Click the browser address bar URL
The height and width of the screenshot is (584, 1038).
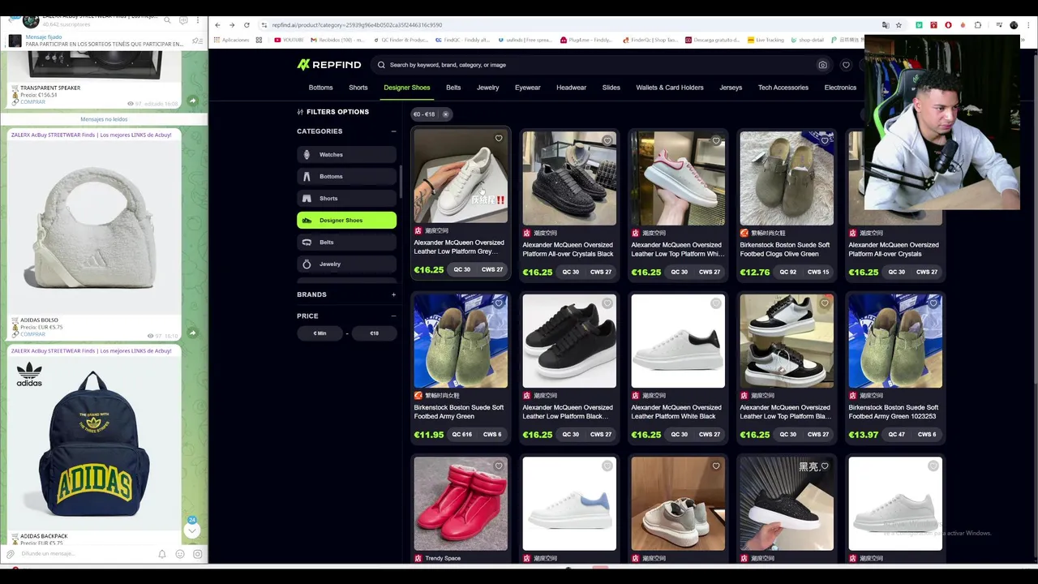[x=357, y=25]
